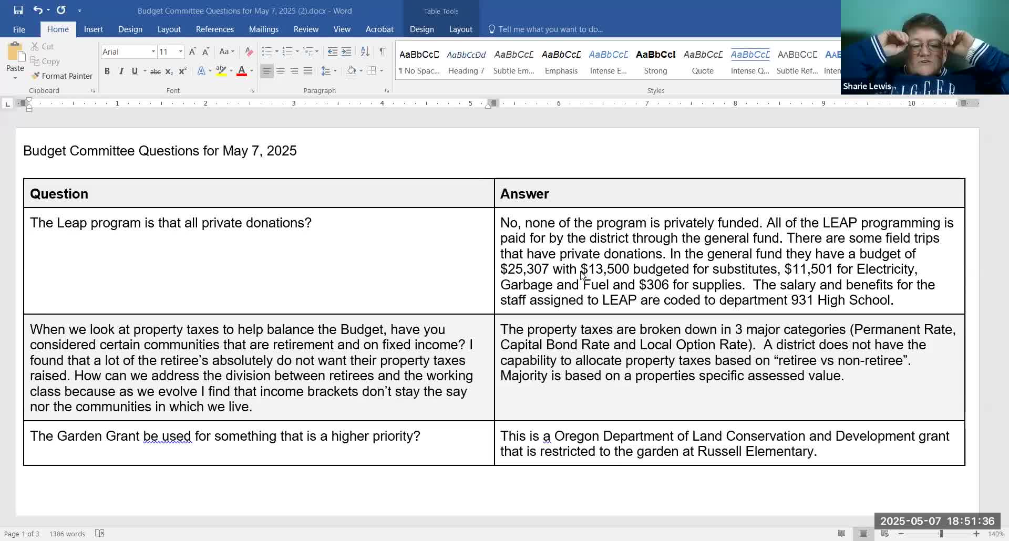1009x541 pixels.
Task: Go to the Mailings tab
Action: 263,29
